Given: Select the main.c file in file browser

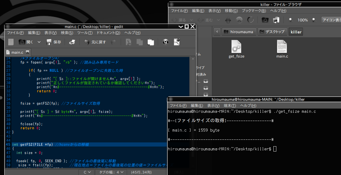Looking at the screenshot, I should coord(282,49).
